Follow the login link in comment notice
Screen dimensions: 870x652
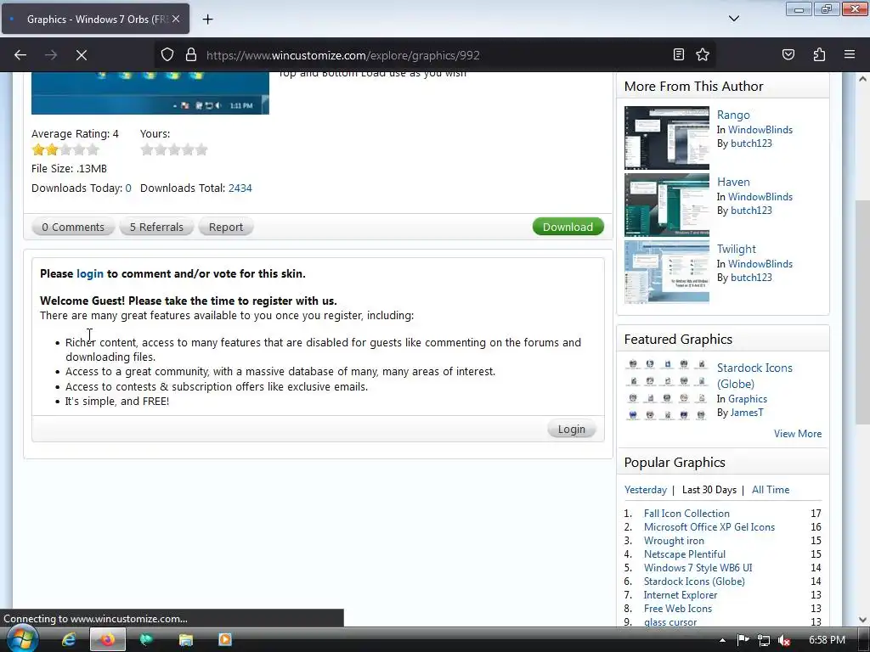pos(90,273)
